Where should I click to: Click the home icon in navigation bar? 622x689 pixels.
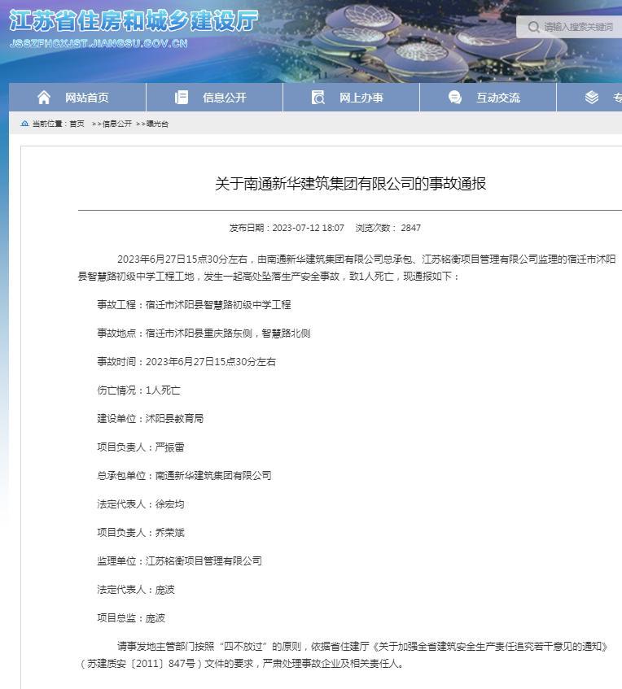pyautogui.click(x=44, y=97)
